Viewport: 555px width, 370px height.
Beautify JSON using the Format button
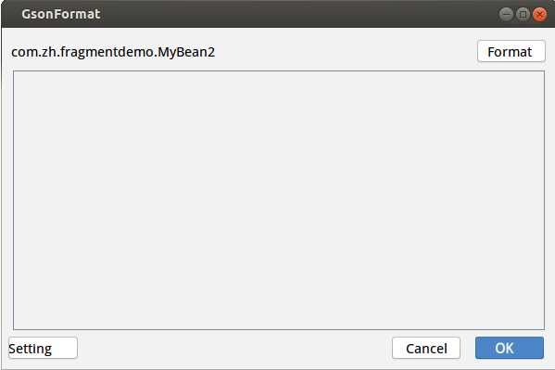[x=511, y=52]
